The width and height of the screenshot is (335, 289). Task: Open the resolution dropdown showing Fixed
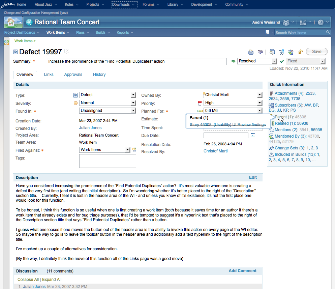click(306, 61)
